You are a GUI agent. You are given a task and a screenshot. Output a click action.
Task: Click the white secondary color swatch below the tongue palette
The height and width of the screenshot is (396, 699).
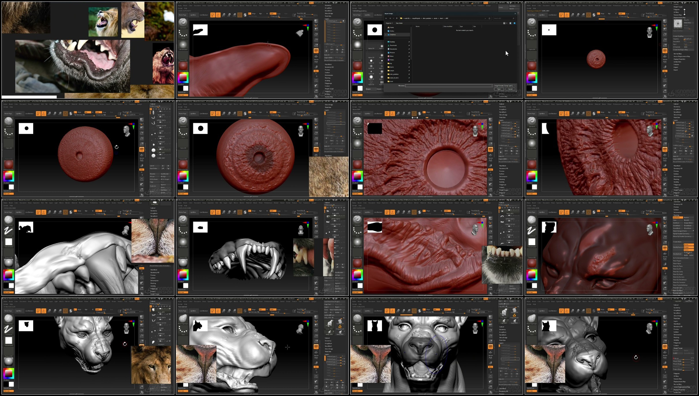[186, 89]
